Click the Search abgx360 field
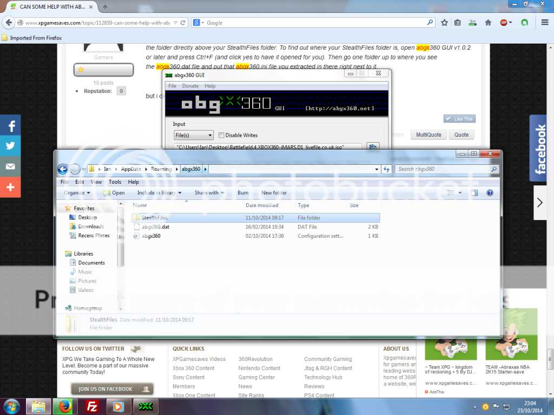554x415 pixels. click(443, 169)
